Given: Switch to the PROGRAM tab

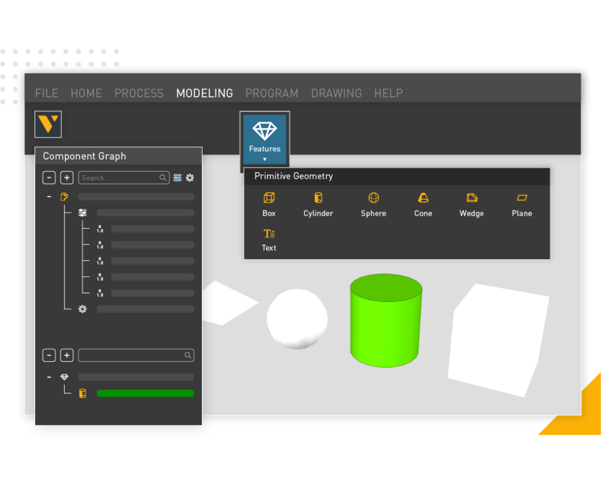Looking at the screenshot, I should coord(272,93).
